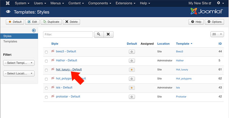The width and height of the screenshot is (229, 118).
Task: Click the default star for hot_polygons row
Action: 132,79
